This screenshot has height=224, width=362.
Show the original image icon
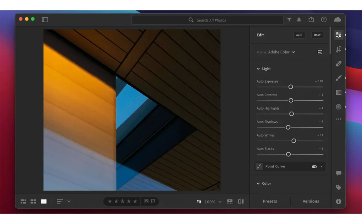(230, 202)
